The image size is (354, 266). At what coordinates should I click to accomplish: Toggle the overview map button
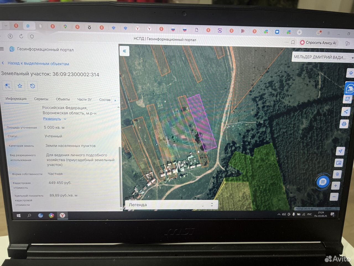(x=339, y=163)
